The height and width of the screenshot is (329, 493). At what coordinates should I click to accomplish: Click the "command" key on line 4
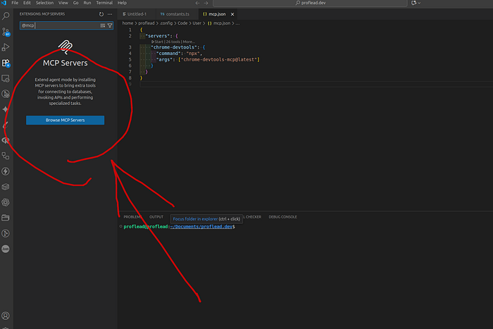[168, 54]
